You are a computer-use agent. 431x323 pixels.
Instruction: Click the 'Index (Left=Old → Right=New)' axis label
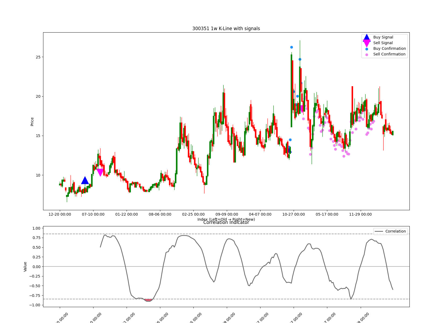pyautogui.click(x=226, y=219)
